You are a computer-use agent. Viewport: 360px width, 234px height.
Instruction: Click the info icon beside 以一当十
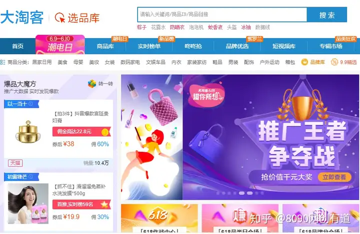tap(30, 104)
